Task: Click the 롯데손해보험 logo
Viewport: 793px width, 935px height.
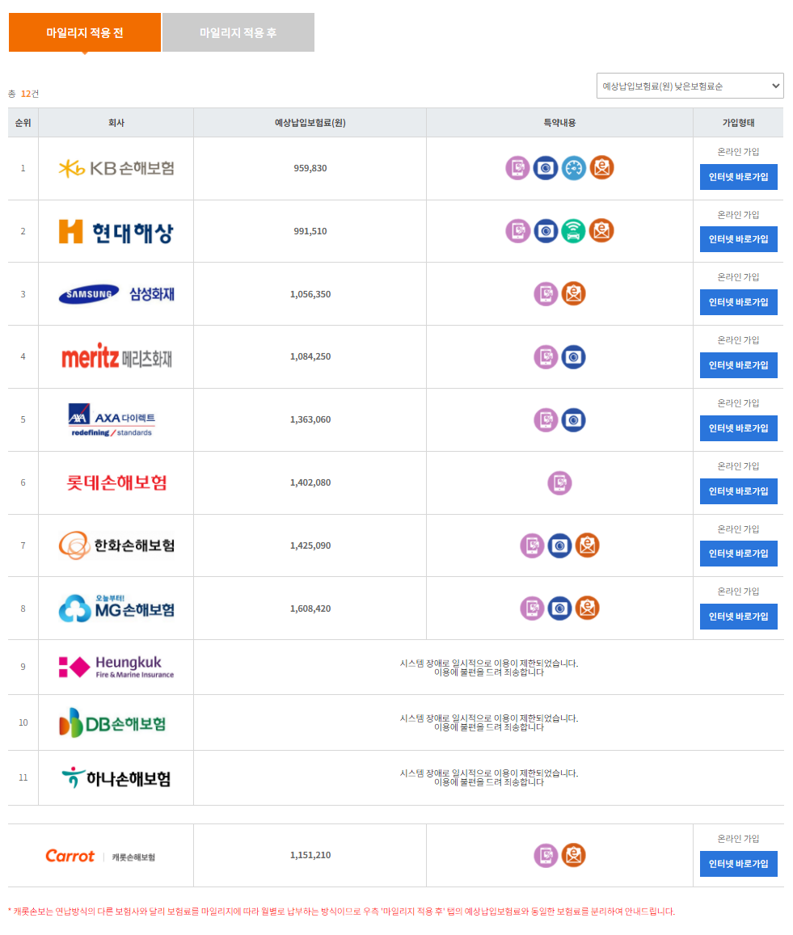Action: pos(116,482)
